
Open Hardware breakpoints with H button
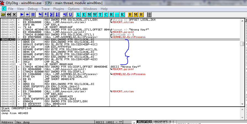point(141,15)
